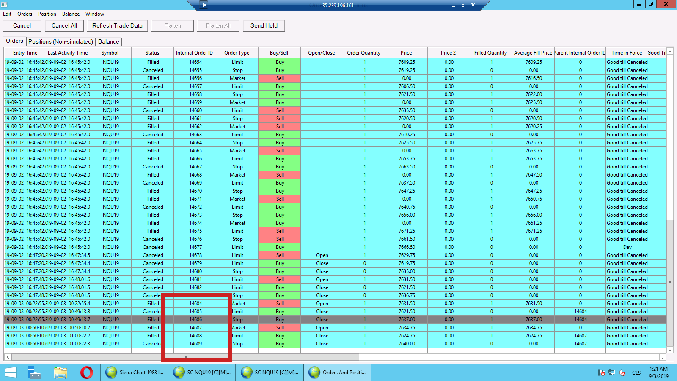Launch Opera browser from the taskbar
The image size is (677, 381).
(87, 373)
